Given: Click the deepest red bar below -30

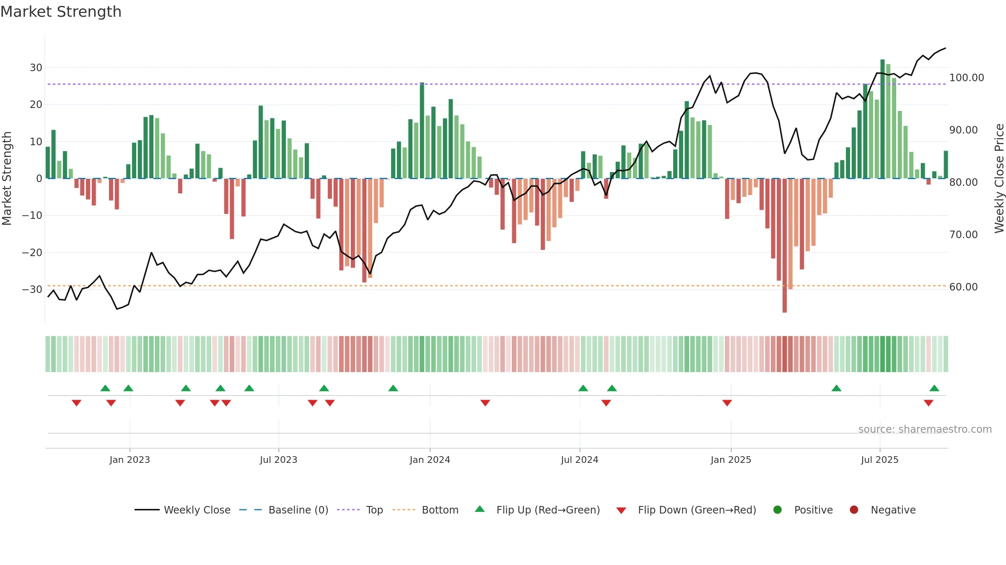Looking at the screenshot, I should pos(785,246).
